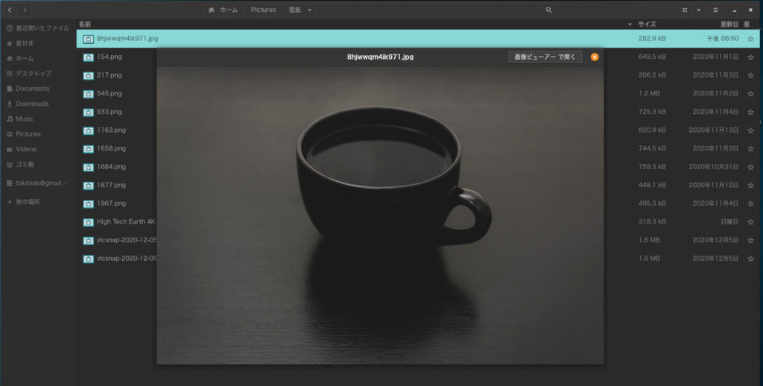The width and height of the screenshot is (763, 386).
Task: Open 他の場所 in the sidebar
Action: coord(37,201)
